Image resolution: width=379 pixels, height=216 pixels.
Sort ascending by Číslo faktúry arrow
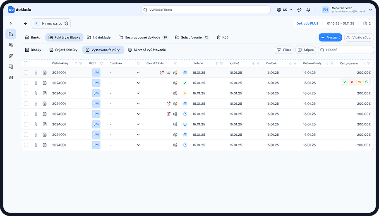pos(76,63)
